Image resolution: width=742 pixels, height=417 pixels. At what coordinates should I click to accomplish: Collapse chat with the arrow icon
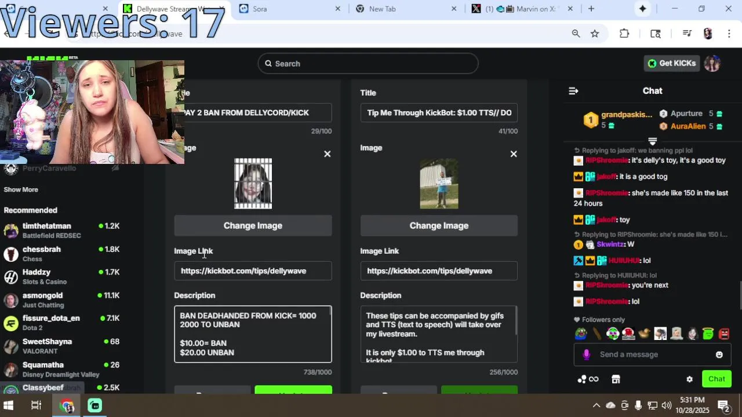tap(573, 91)
